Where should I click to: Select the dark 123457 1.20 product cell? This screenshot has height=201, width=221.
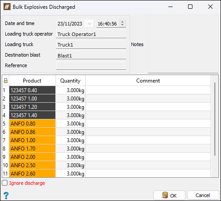pyautogui.click(x=33, y=107)
